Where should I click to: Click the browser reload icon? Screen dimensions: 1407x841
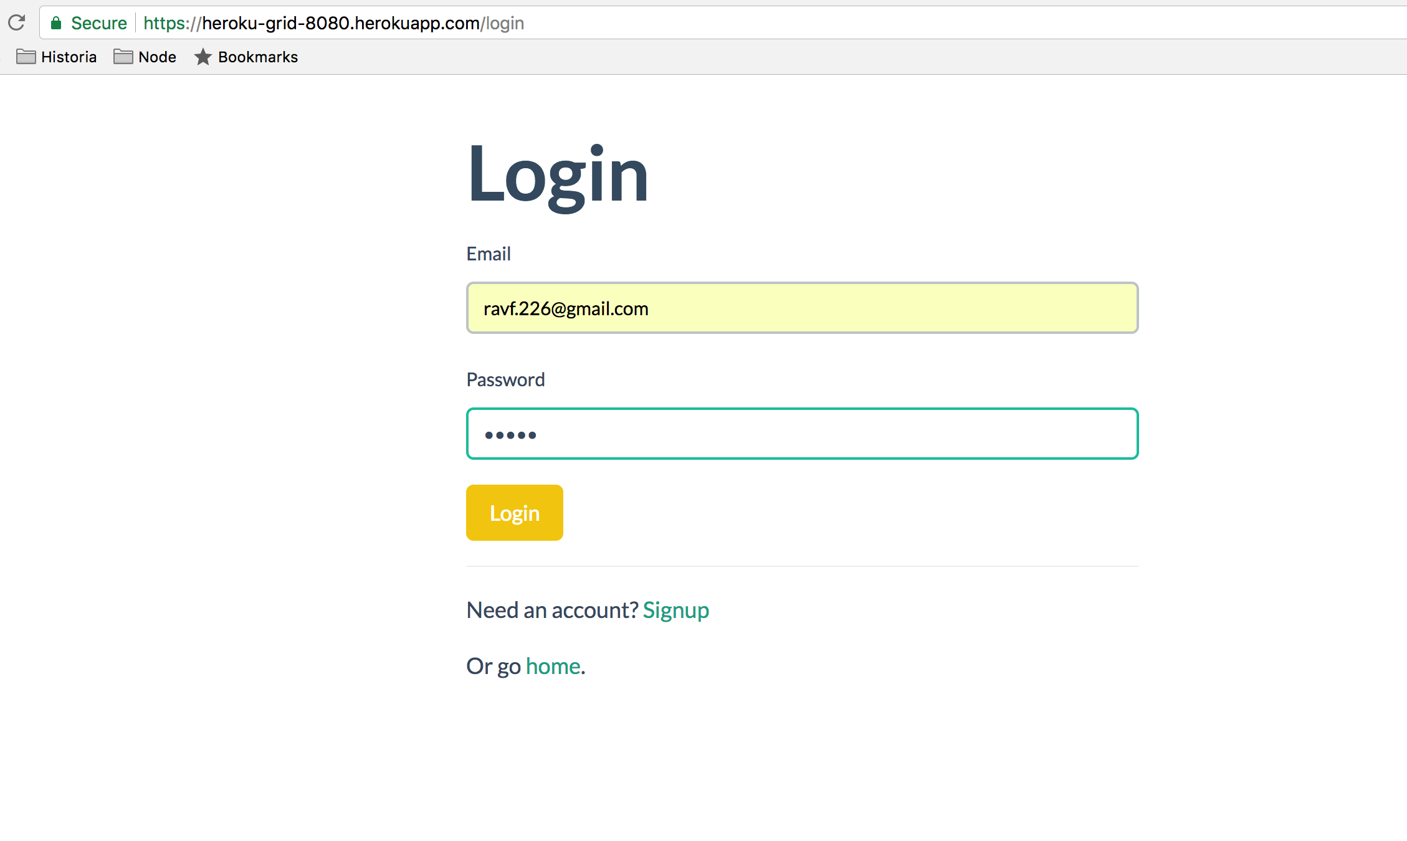17,23
